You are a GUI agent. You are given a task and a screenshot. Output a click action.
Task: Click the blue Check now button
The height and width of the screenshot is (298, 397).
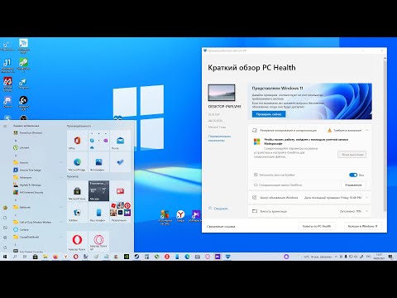point(269,114)
